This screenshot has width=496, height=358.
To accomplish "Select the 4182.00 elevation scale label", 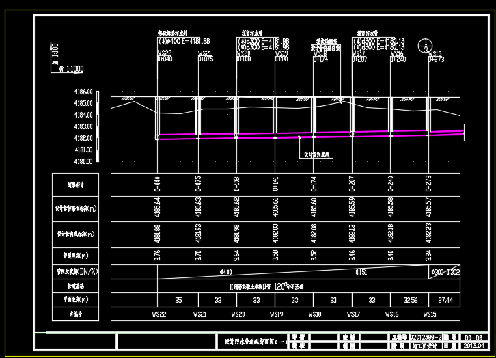I will click(83, 138).
